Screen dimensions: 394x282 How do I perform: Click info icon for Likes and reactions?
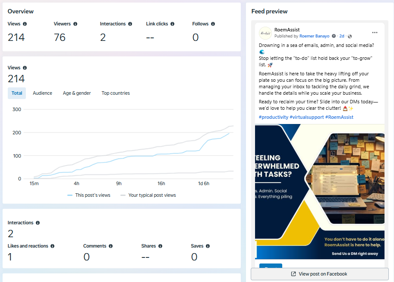coord(52,246)
